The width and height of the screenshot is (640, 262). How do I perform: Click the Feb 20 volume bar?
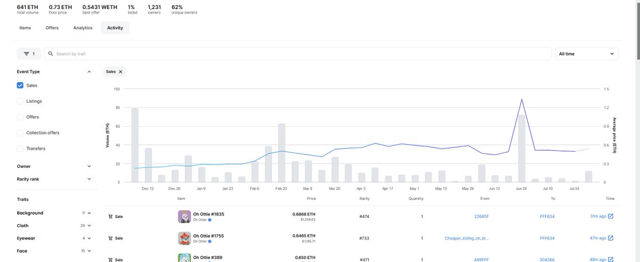pos(282,153)
